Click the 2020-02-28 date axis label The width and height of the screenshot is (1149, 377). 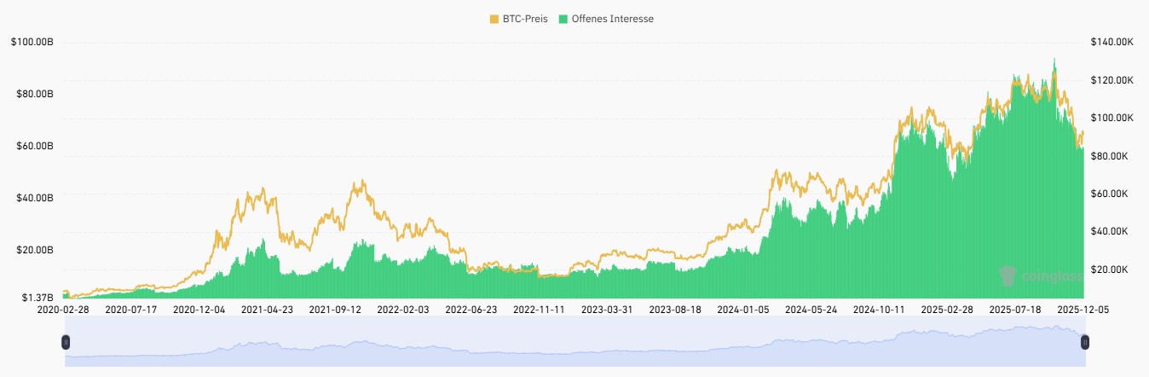[x=63, y=309]
